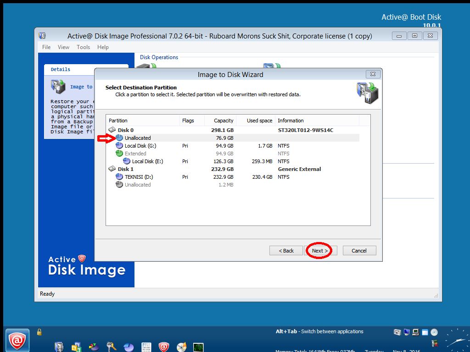Open the Tools menu

point(83,47)
